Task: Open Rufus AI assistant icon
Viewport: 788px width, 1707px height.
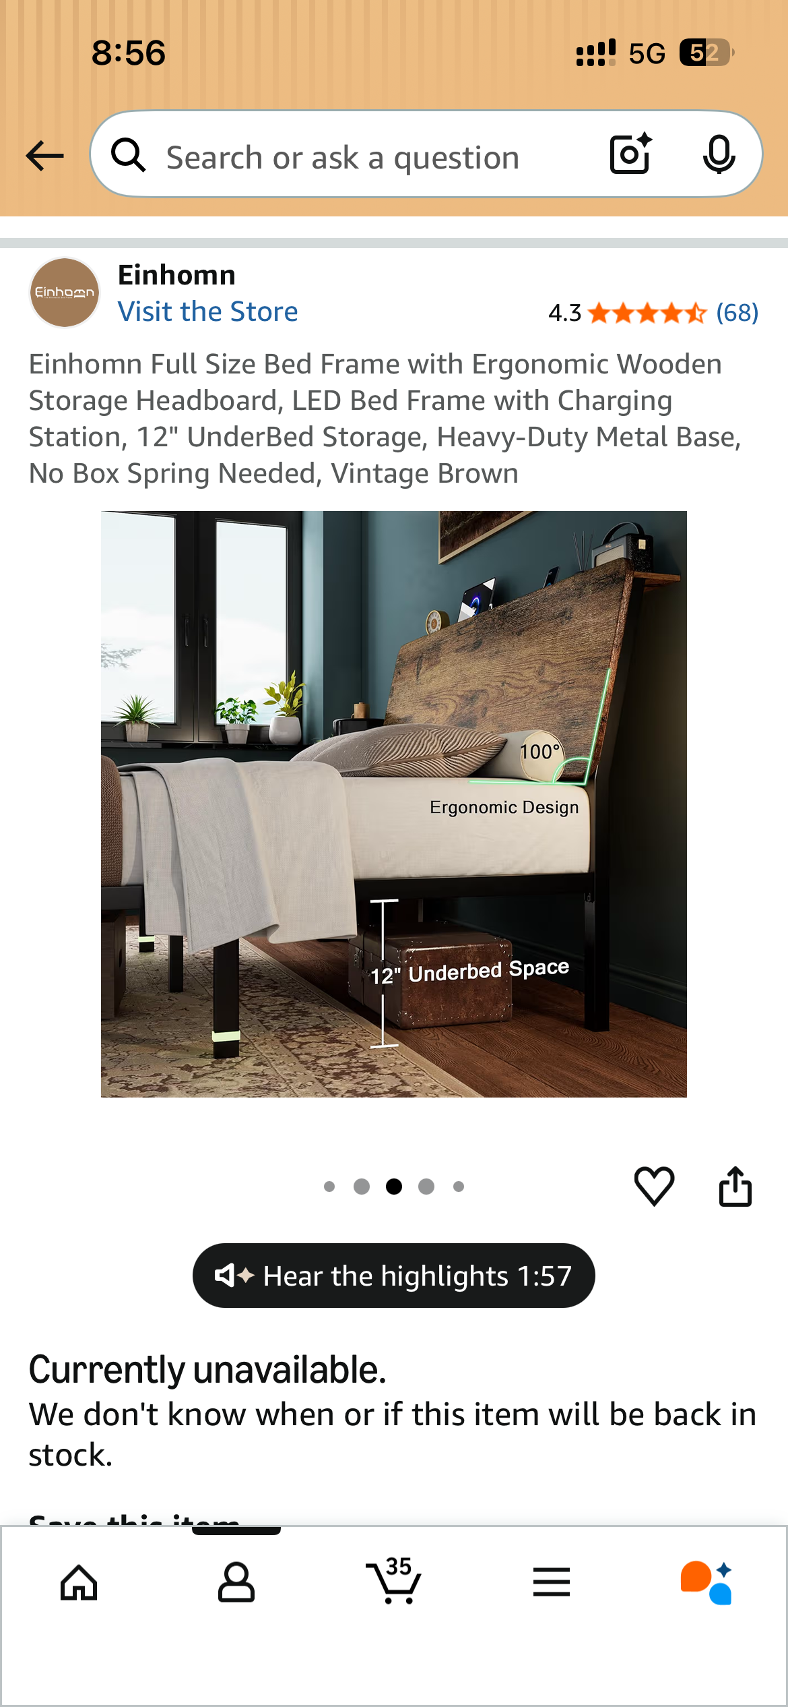Action: pyautogui.click(x=707, y=1582)
